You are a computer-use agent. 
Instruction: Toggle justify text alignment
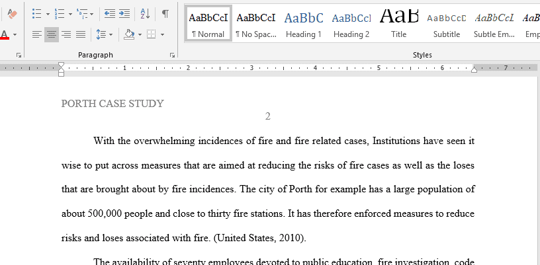[x=81, y=34]
